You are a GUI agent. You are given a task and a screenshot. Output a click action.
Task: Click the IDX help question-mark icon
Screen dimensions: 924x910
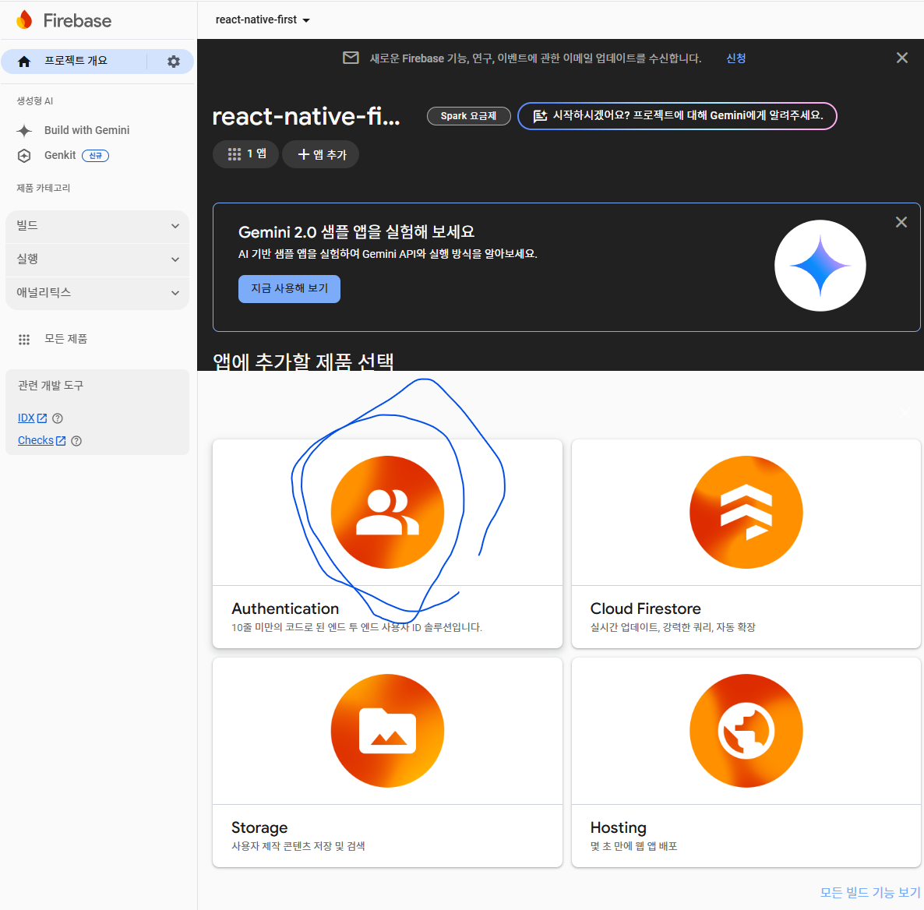(57, 418)
